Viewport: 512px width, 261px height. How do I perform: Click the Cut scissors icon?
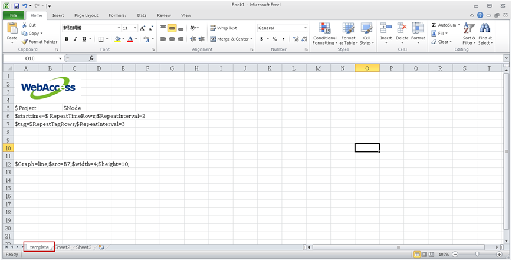pyautogui.click(x=25, y=25)
